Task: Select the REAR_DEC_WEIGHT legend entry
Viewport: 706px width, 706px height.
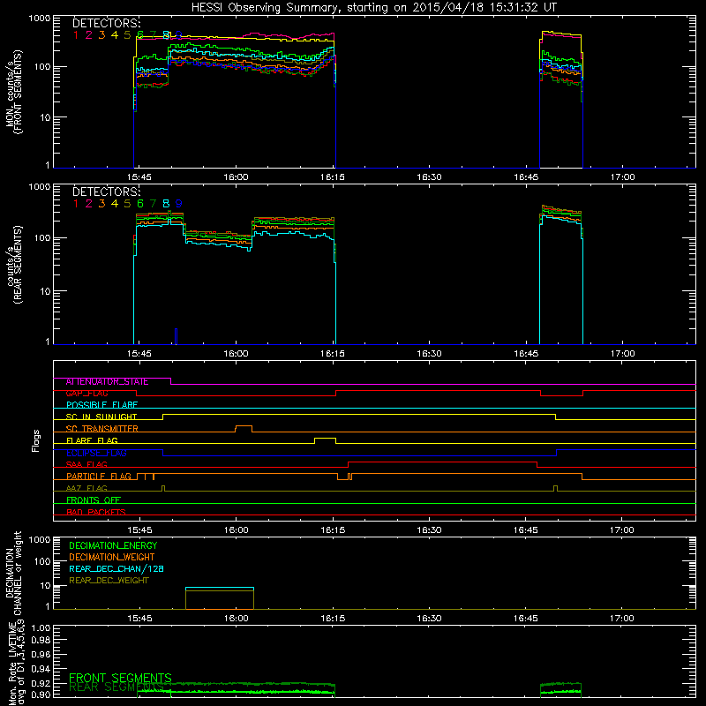Action: (109, 581)
